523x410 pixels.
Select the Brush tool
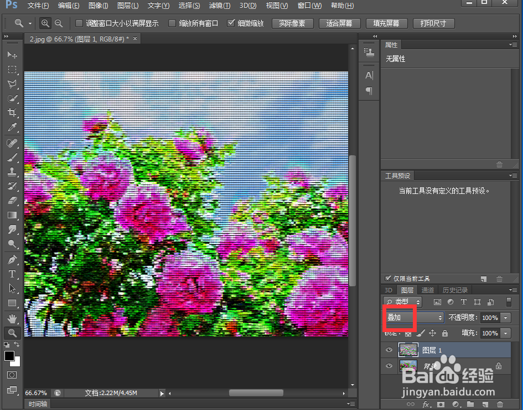tap(12, 157)
